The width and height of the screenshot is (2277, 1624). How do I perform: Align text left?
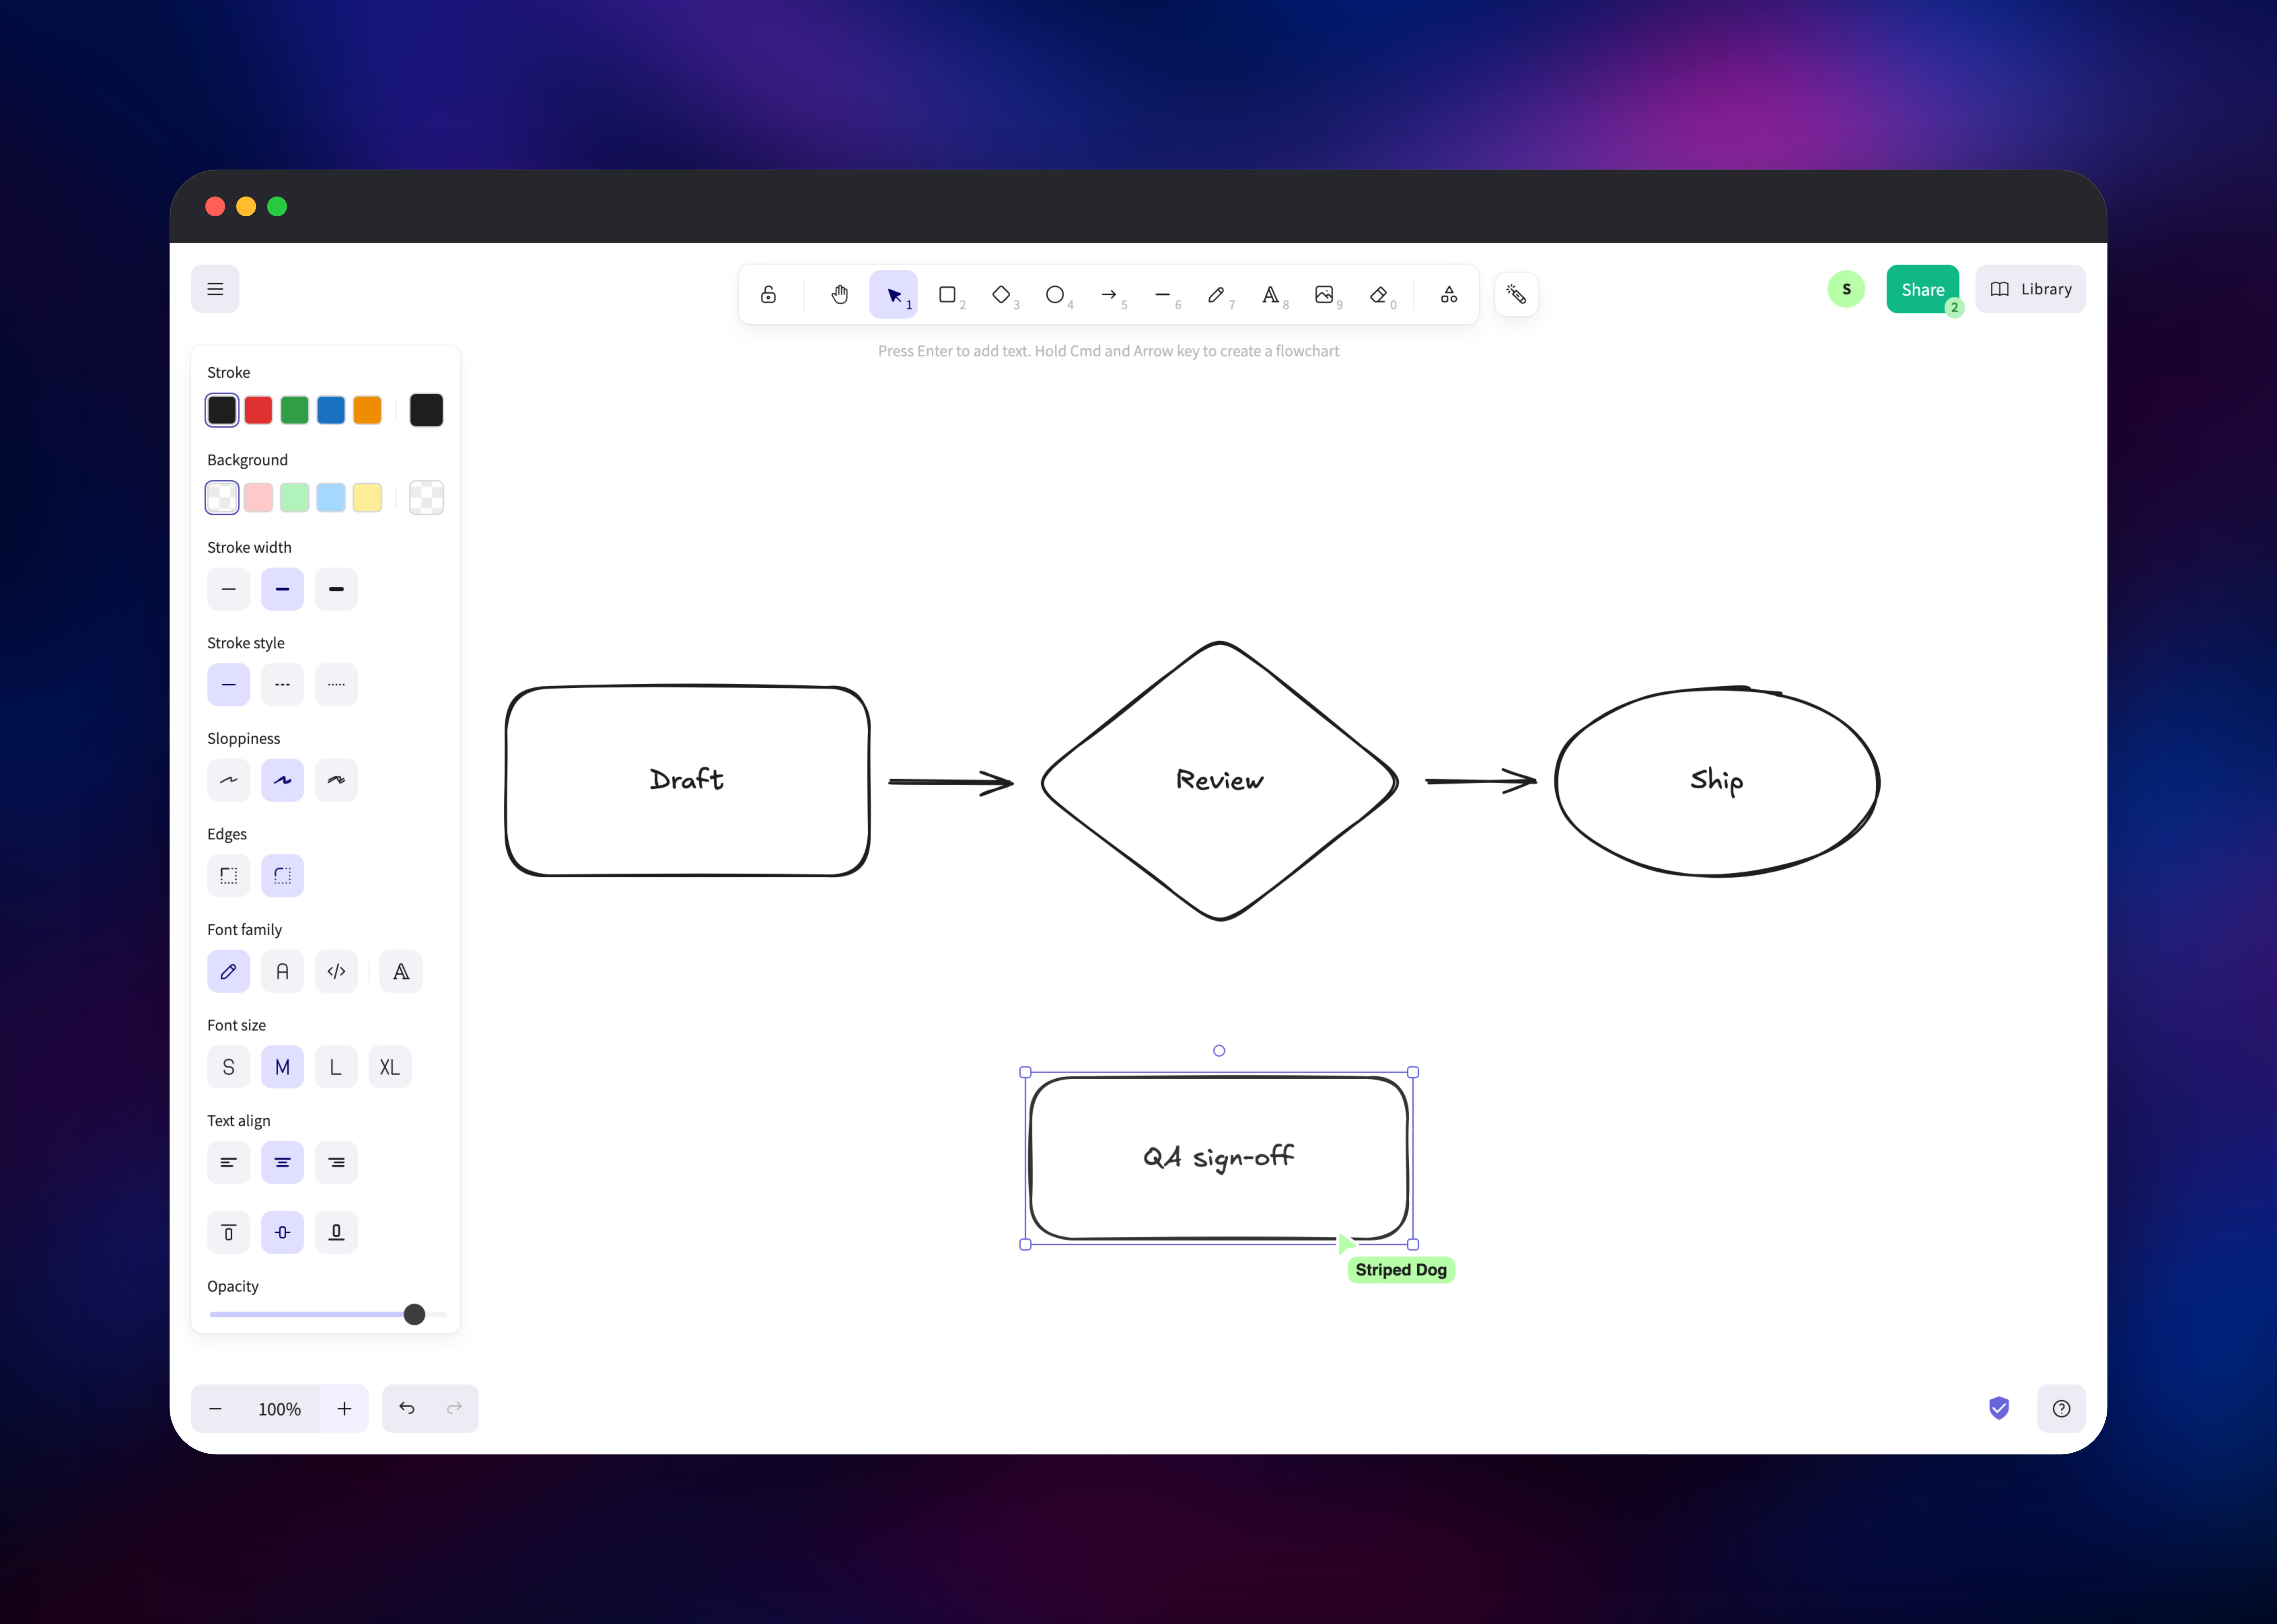tap(229, 1162)
